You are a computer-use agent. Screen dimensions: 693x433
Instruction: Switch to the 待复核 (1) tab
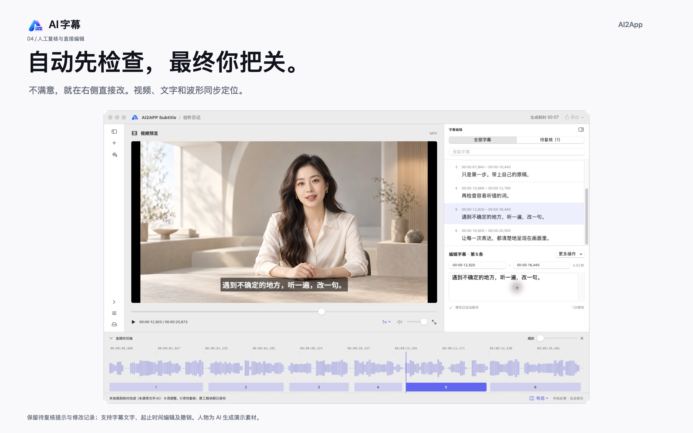[550, 140]
